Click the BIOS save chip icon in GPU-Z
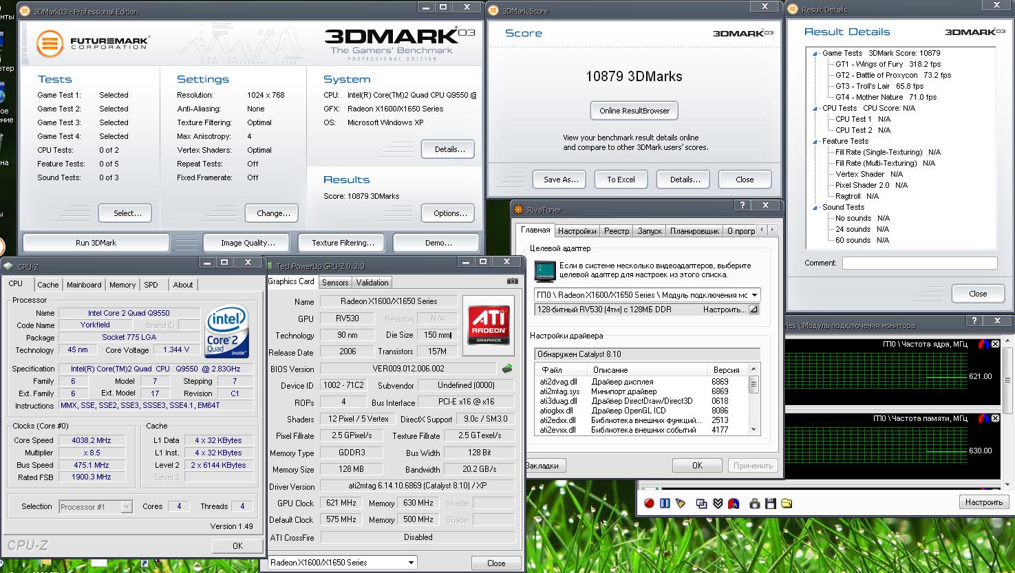The height and width of the screenshot is (573, 1015). click(x=507, y=368)
